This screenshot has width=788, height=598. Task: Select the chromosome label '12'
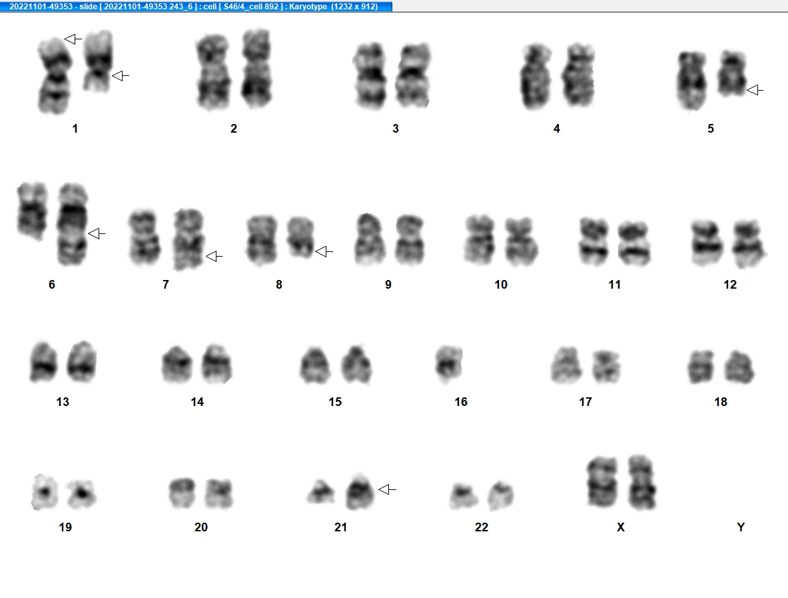pos(730,285)
